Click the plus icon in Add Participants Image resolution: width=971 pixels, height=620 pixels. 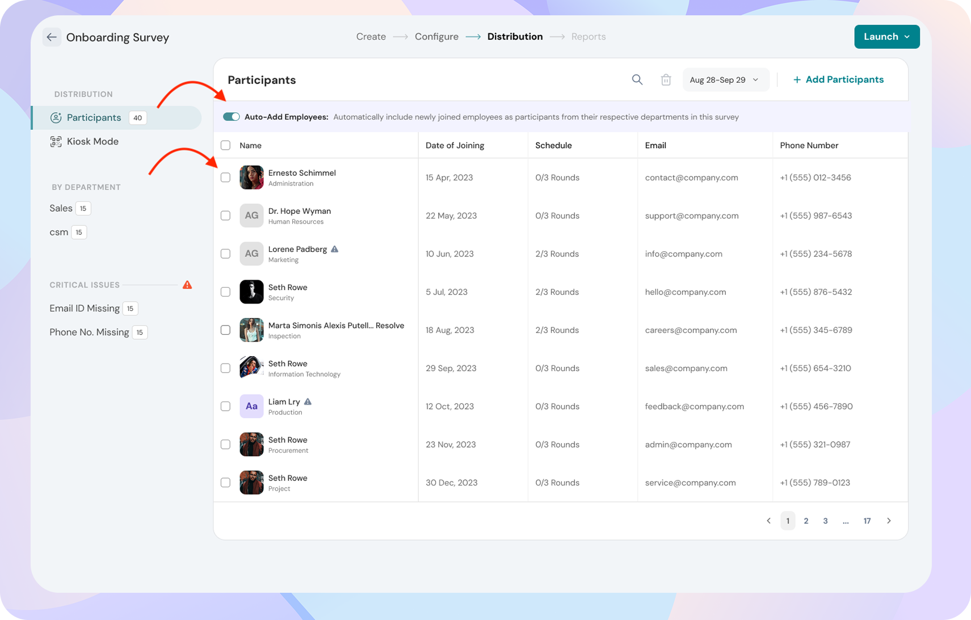(797, 80)
